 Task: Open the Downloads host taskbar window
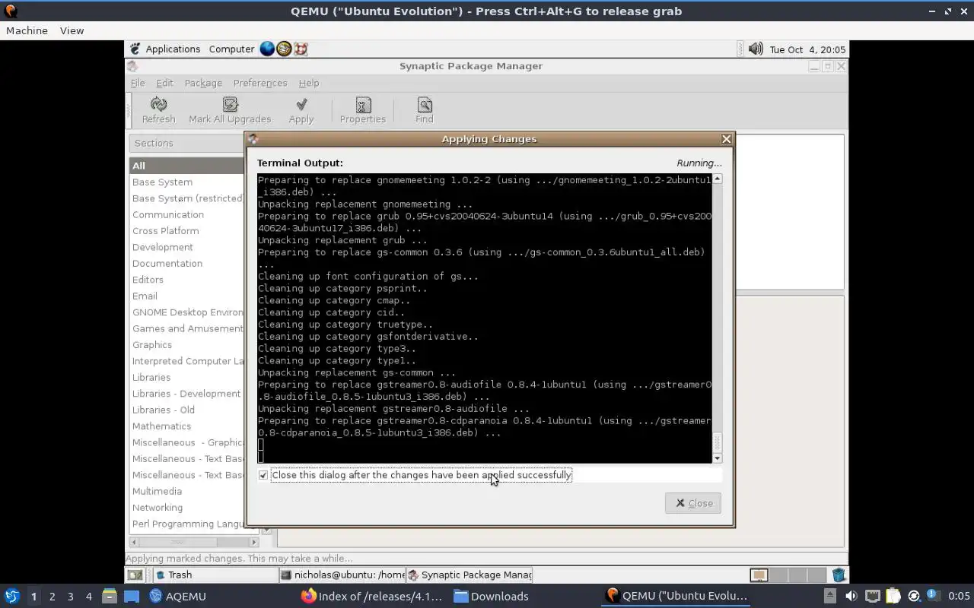491,596
